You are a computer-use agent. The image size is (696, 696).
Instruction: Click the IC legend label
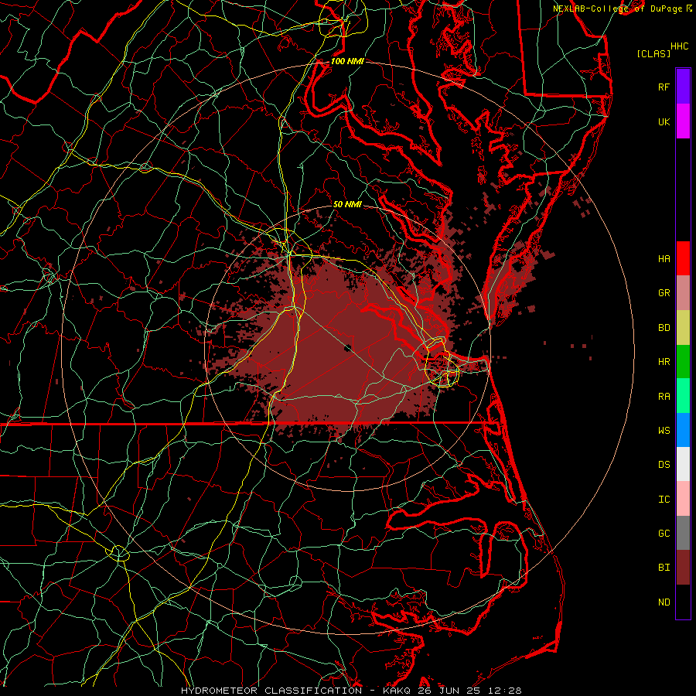click(664, 500)
